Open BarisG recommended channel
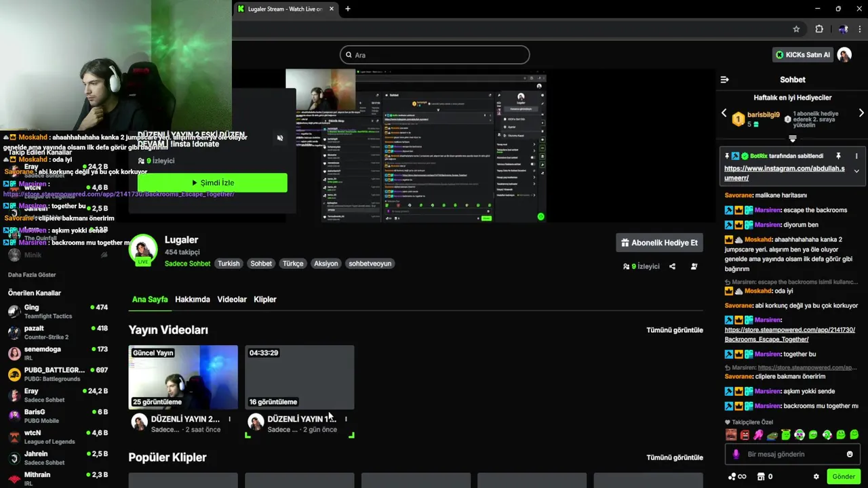868x488 pixels. [x=58, y=415]
